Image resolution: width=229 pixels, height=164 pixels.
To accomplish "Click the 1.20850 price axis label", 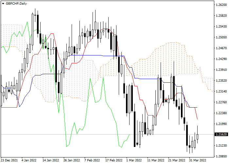I will [221, 156].
